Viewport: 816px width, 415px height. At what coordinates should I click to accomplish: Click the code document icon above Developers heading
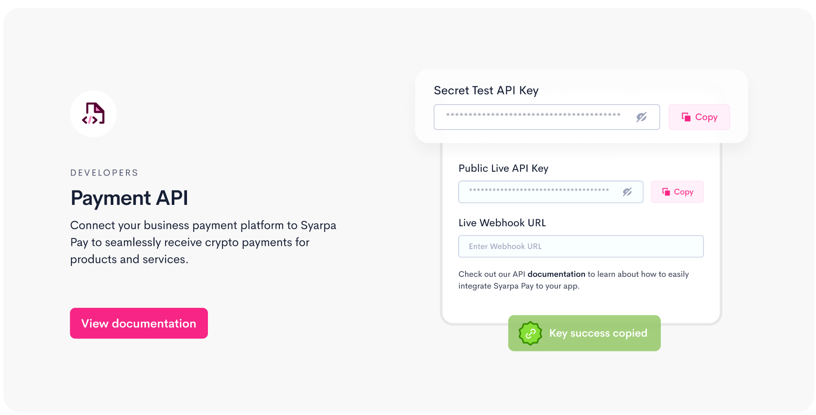pos(93,114)
